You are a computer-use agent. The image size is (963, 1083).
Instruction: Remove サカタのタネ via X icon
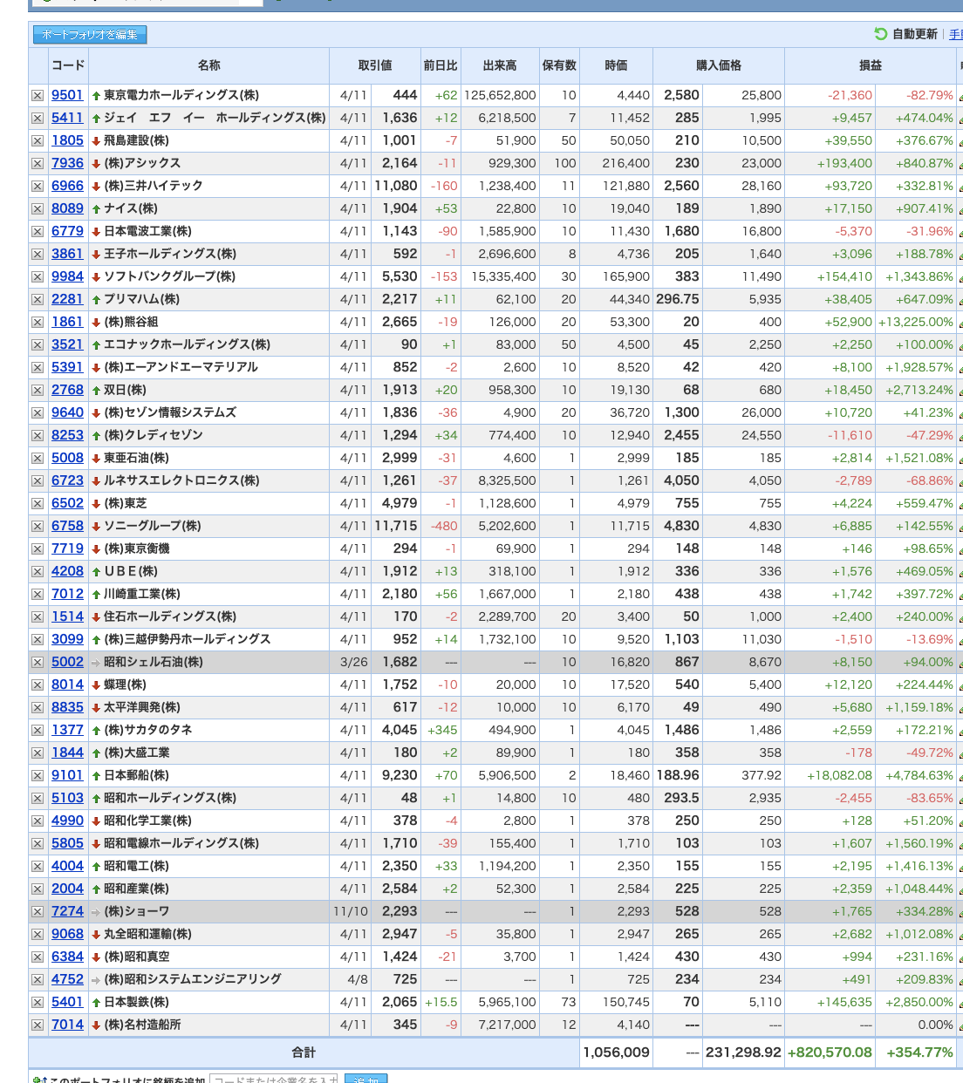pyautogui.click(x=38, y=730)
